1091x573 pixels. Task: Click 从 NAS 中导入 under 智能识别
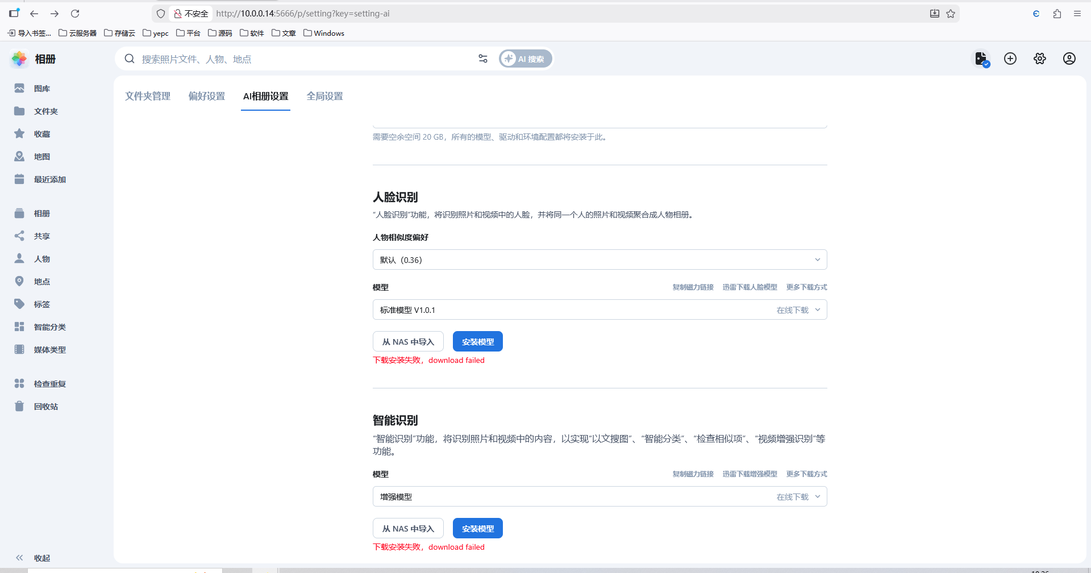[408, 528]
